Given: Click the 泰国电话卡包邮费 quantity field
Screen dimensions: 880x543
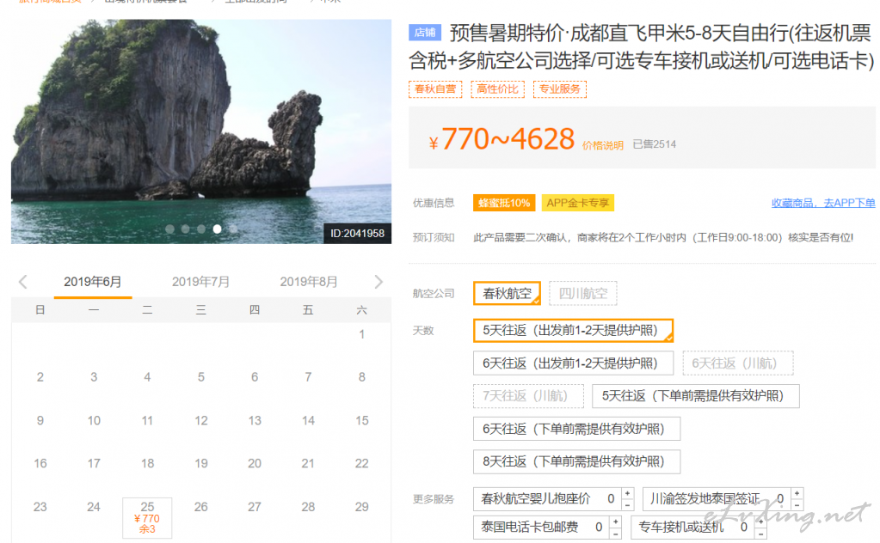Looking at the screenshot, I should tap(599, 527).
